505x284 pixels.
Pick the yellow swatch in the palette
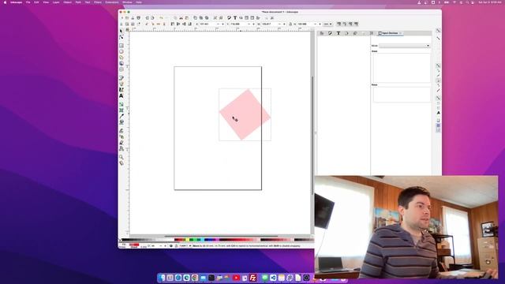tap(187, 240)
